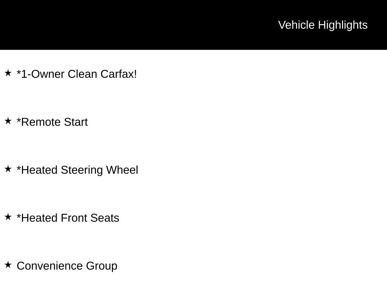Choose the Heated Front Seats entry
This screenshot has width=387, height=290.
pos(68,218)
